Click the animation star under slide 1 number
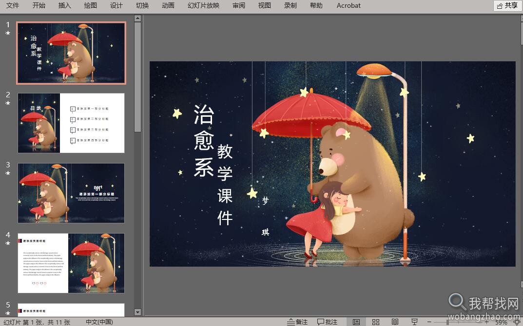The image size is (523, 326). pyautogui.click(x=8, y=33)
